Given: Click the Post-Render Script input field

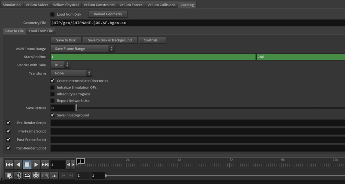Looking at the screenshot, I should pyautogui.click(x=198, y=148).
